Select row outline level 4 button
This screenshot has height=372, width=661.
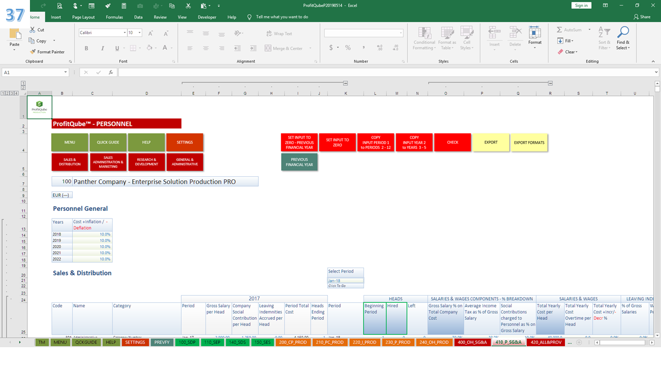(17, 93)
